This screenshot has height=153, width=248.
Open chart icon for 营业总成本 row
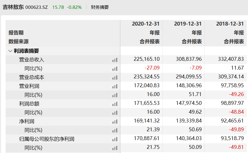pyautogui.click(x=115, y=78)
